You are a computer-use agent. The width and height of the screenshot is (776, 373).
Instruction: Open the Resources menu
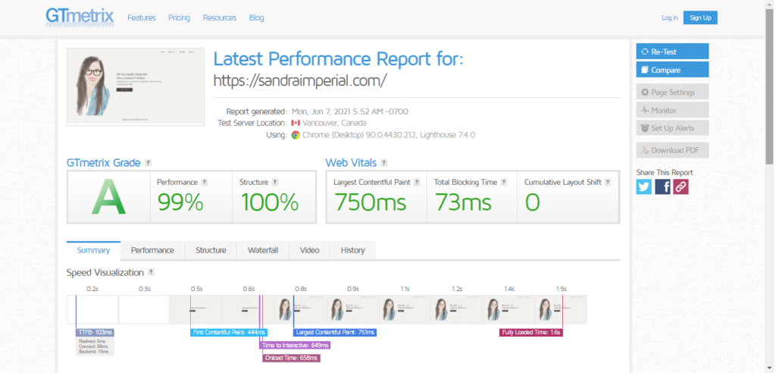point(220,18)
